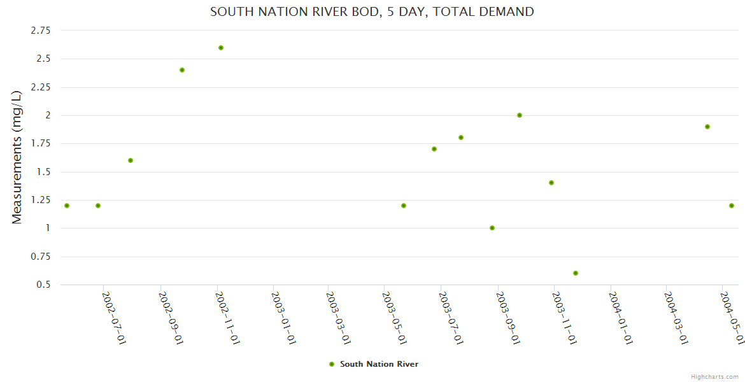Select the lowest data point at 0.6 mg/L
The width and height of the screenshot is (745, 382).
576,273
